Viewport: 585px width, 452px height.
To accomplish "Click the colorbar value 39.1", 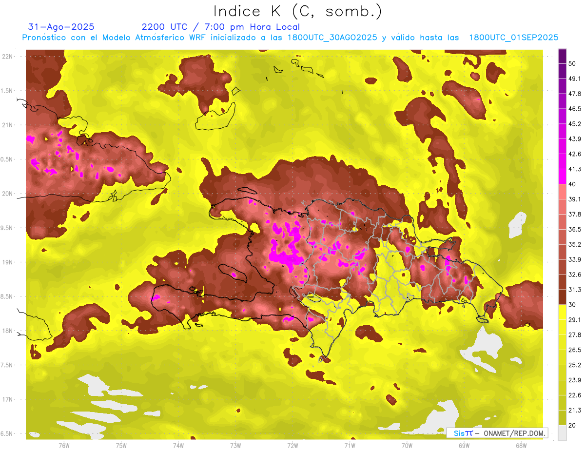I will coord(574,199).
